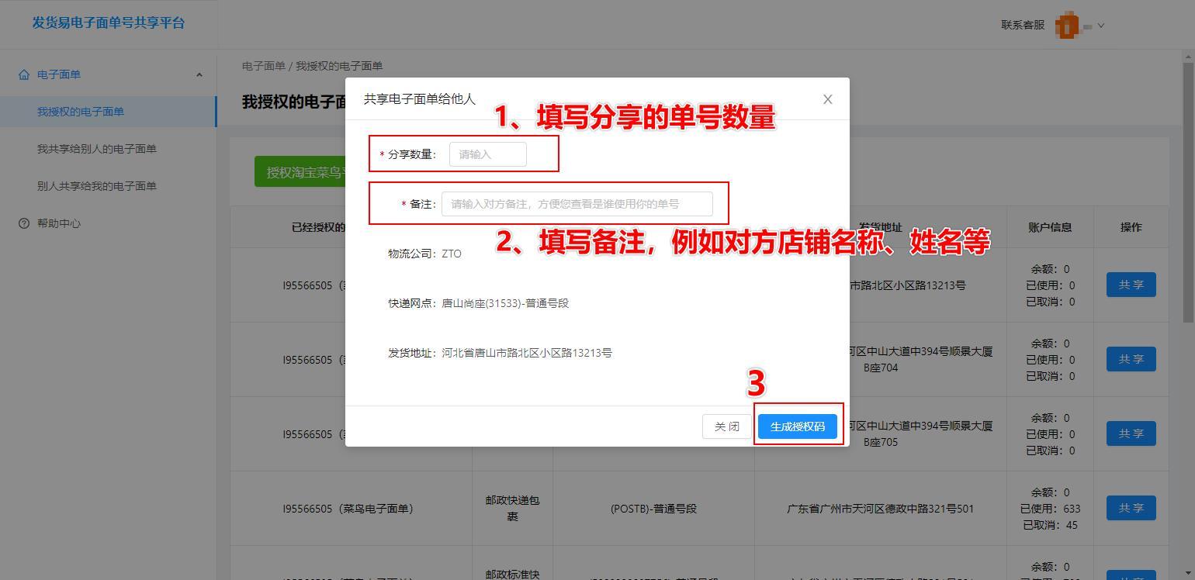Image resolution: width=1195 pixels, height=580 pixels.
Task: Click the green 授权淘宝菜鸟 button
Action: tap(300, 172)
